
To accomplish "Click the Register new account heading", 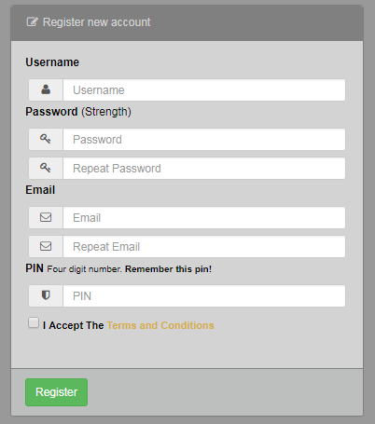I will (x=96, y=22).
